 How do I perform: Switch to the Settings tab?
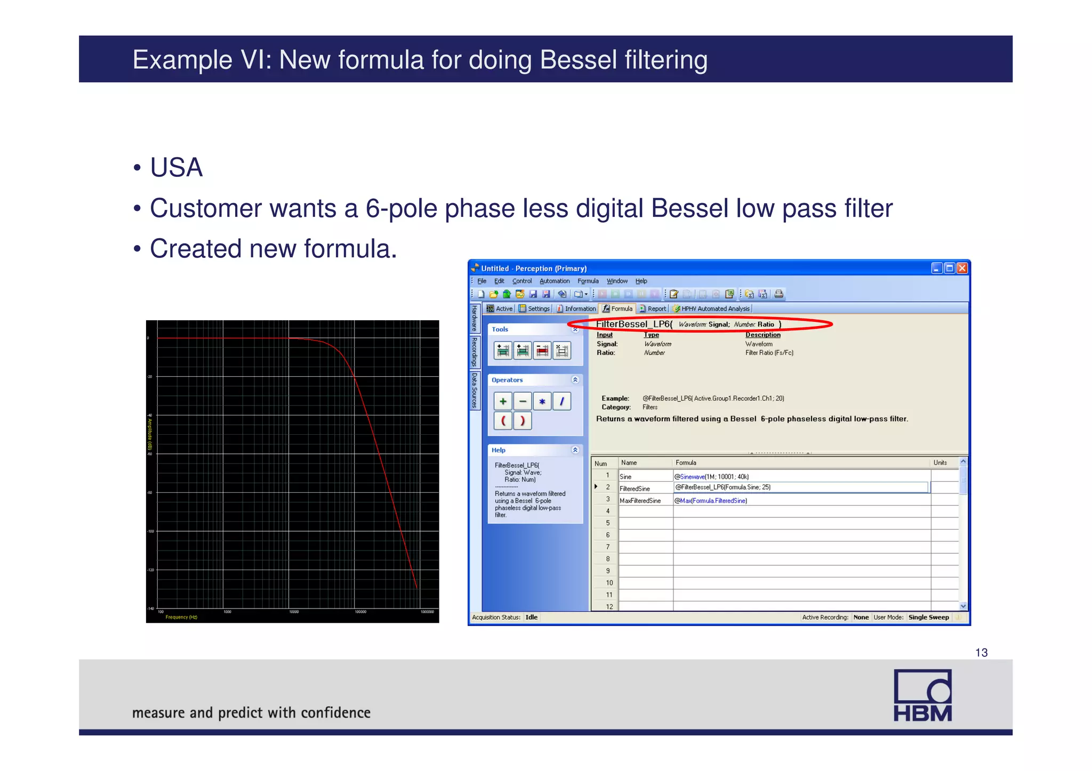click(x=534, y=309)
